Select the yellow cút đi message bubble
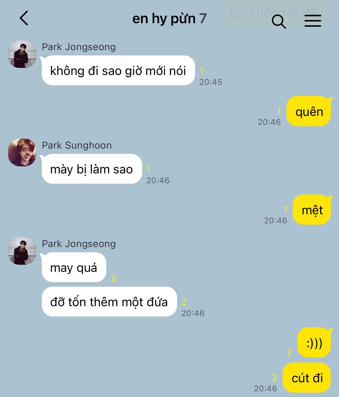339x397 pixels. (x=307, y=378)
